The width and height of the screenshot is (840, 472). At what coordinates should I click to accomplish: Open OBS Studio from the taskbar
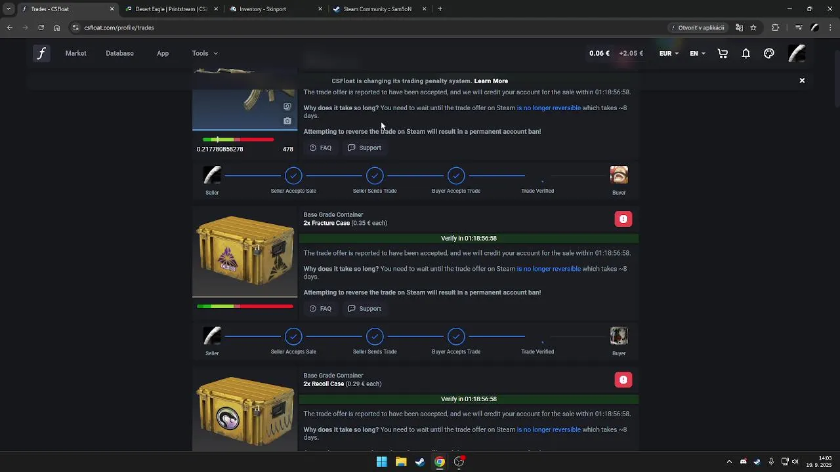pos(459,462)
